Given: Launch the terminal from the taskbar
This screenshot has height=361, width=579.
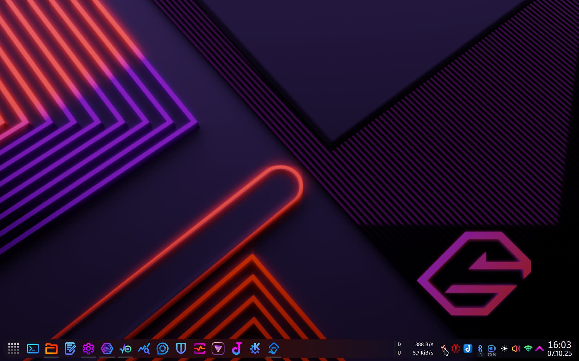Looking at the screenshot, I should coord(33,349).
